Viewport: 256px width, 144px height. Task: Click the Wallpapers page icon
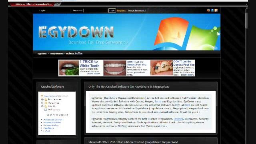[x=46, y=110]
